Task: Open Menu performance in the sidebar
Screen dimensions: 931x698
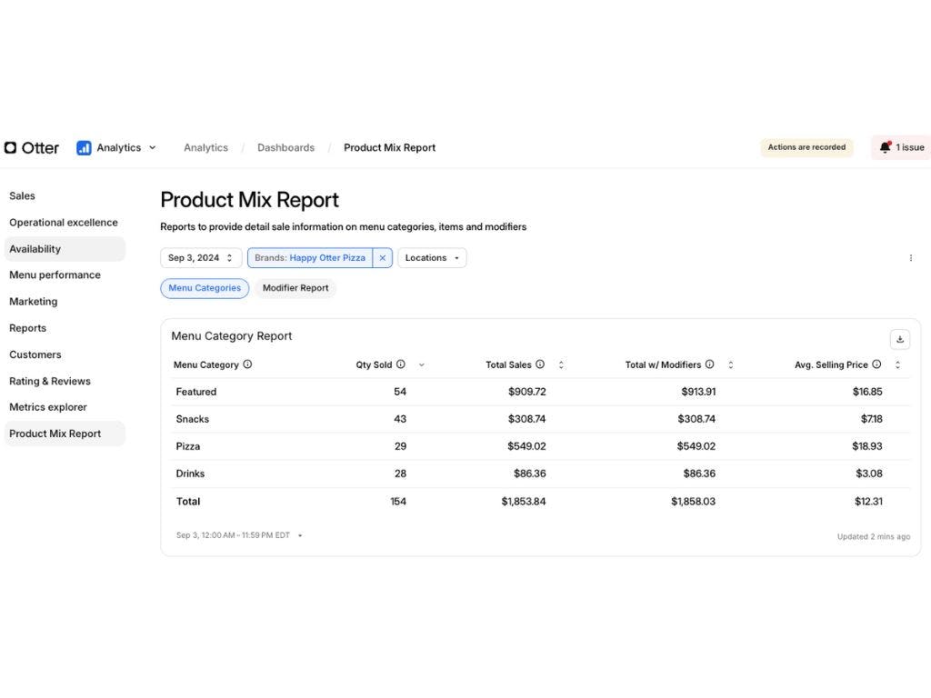Action: click(55, 275)
